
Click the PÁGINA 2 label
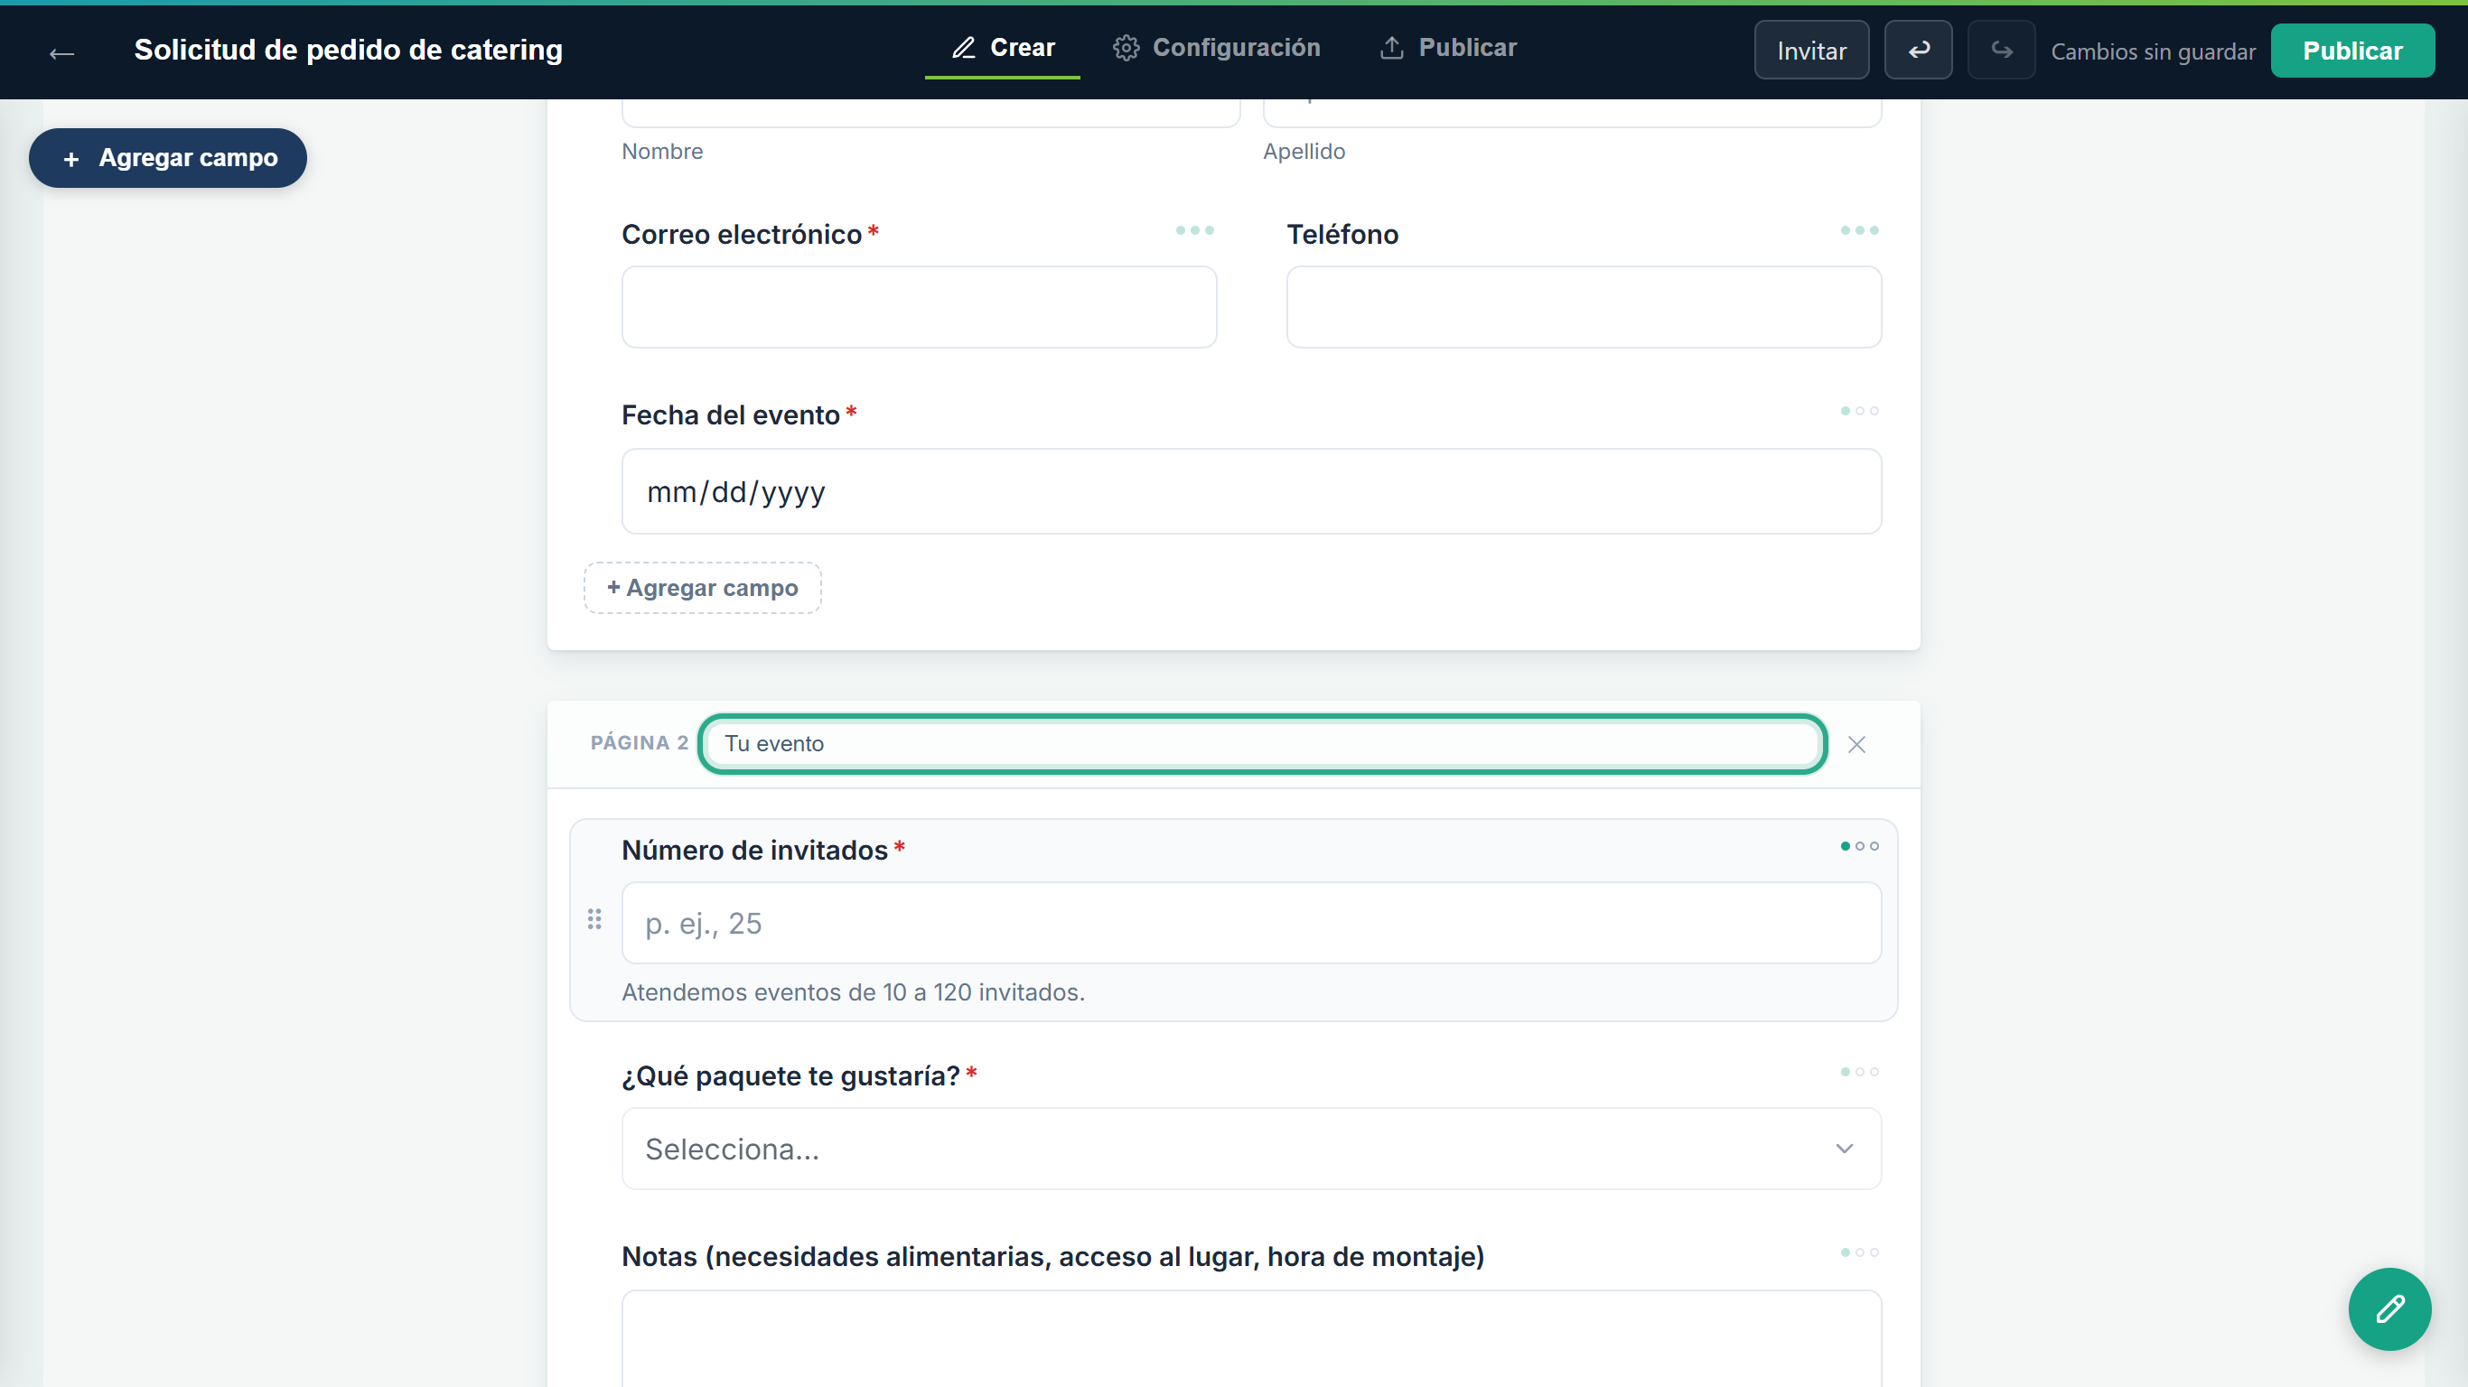tap(639, 742)
